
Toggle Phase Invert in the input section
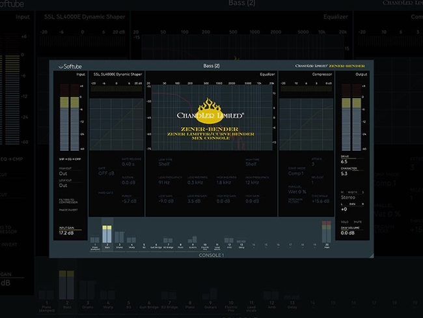(68, 209)
